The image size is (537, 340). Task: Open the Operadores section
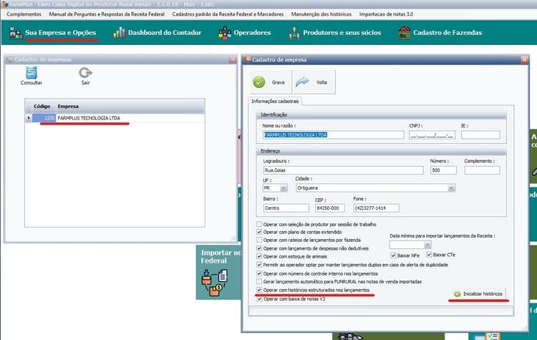(x=244, y=33)
